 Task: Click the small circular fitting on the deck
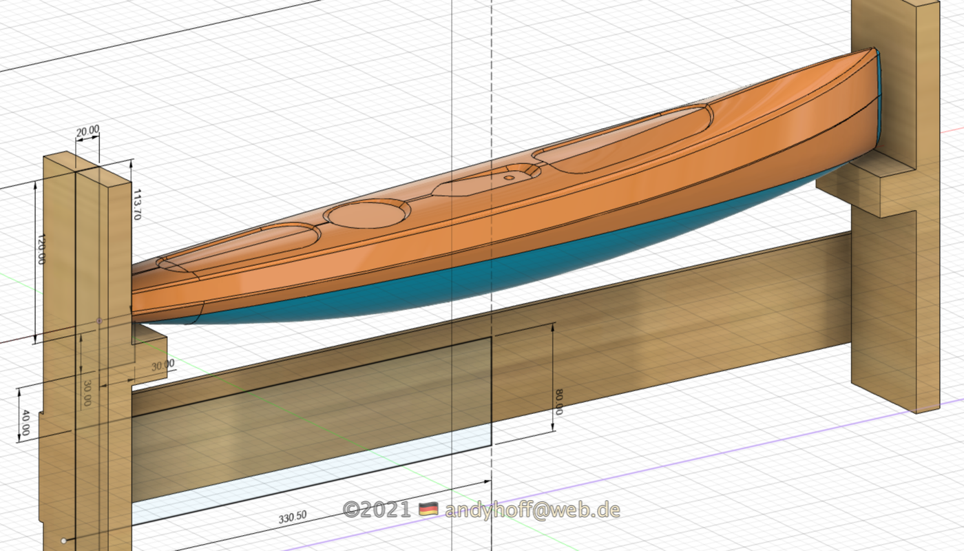[509, 177]
